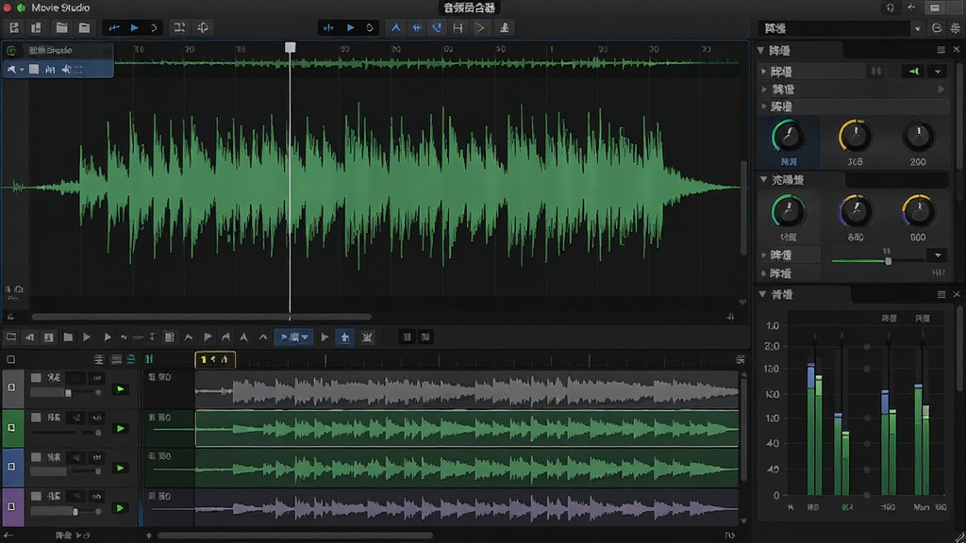Click the playhead handle on the top time ruler
966x543 pixels.
coord(291,47)
